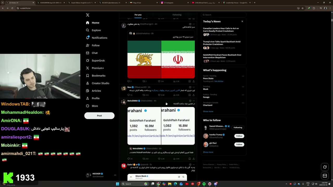This screenshot has width=333, height=187.
Task: Click the X search box
Action: (x=223, y=15)
